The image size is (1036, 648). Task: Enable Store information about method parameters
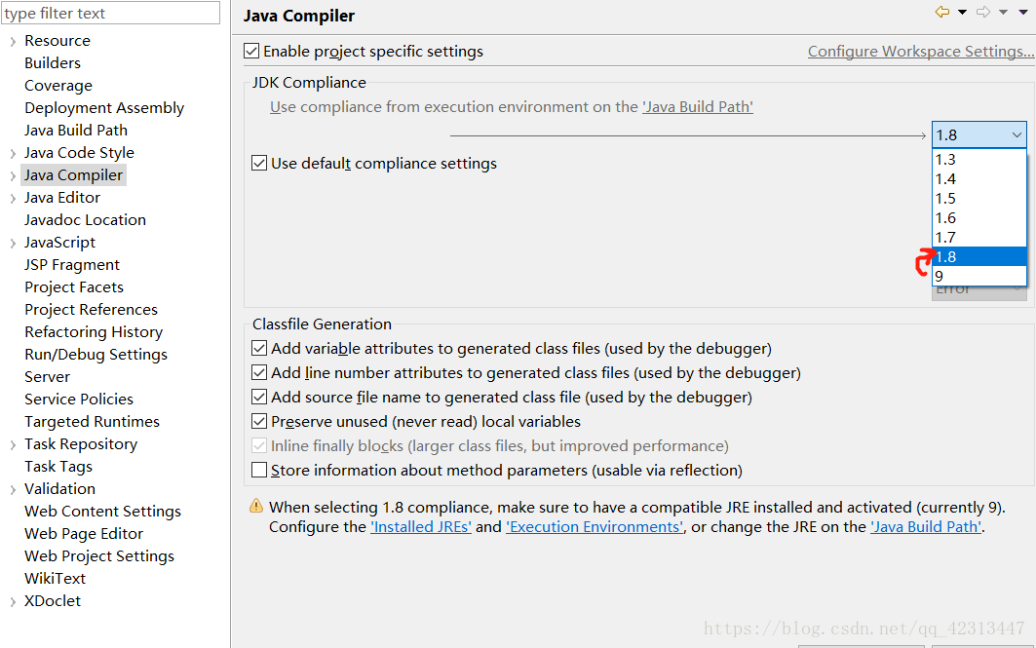coord(259,471)
